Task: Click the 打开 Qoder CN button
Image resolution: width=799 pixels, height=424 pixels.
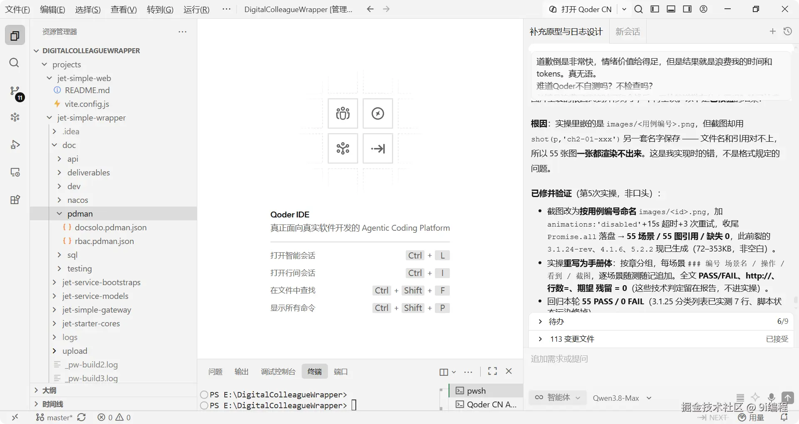Action: [x=581, y=9]
